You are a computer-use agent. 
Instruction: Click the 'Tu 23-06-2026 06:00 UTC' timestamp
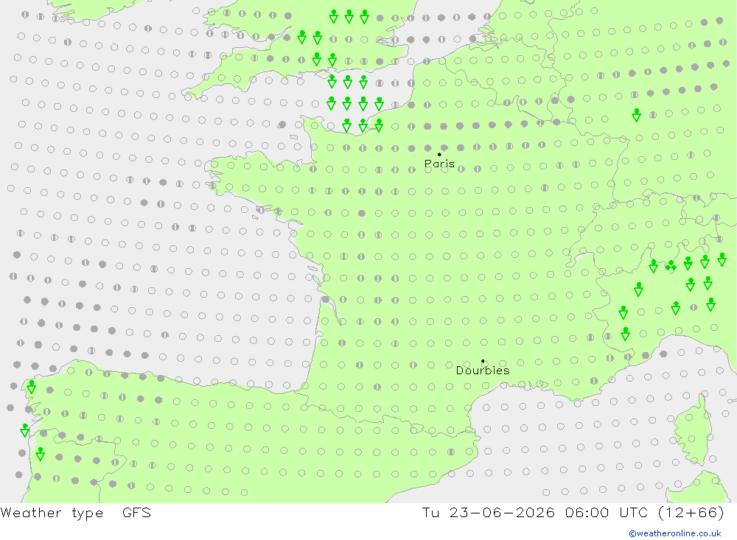pyautogui.click(x=537, y=512)
